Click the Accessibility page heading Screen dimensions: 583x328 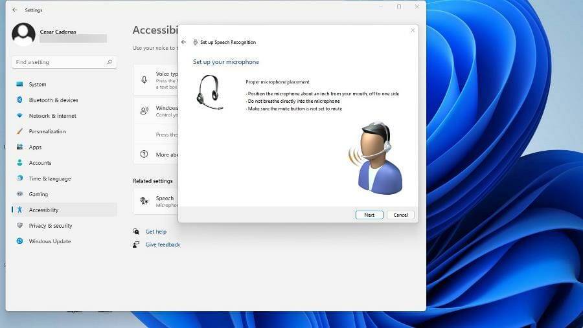[x=155, y=30]
